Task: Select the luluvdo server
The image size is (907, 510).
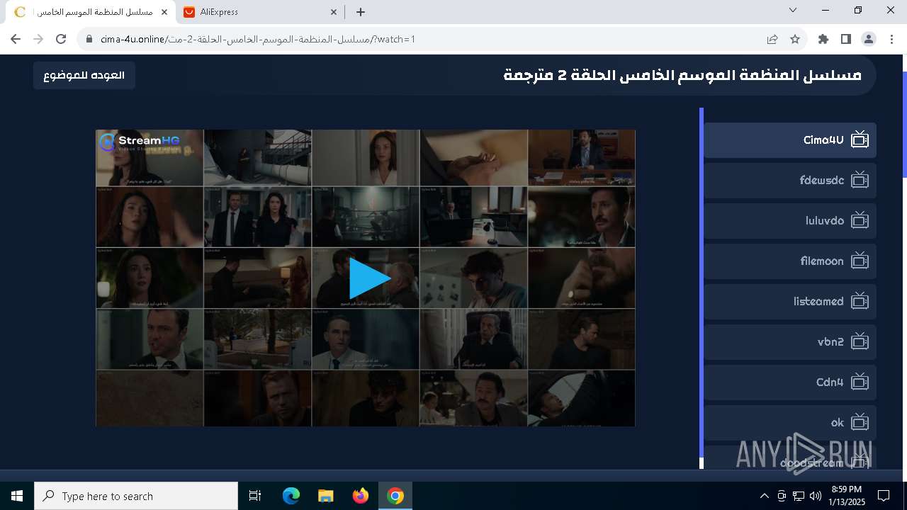Action: coord(790,221)
